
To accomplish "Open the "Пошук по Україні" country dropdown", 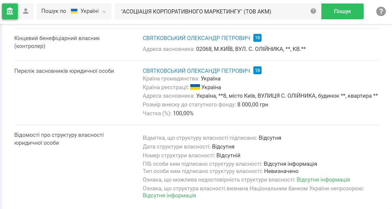I will pos(74,11).
